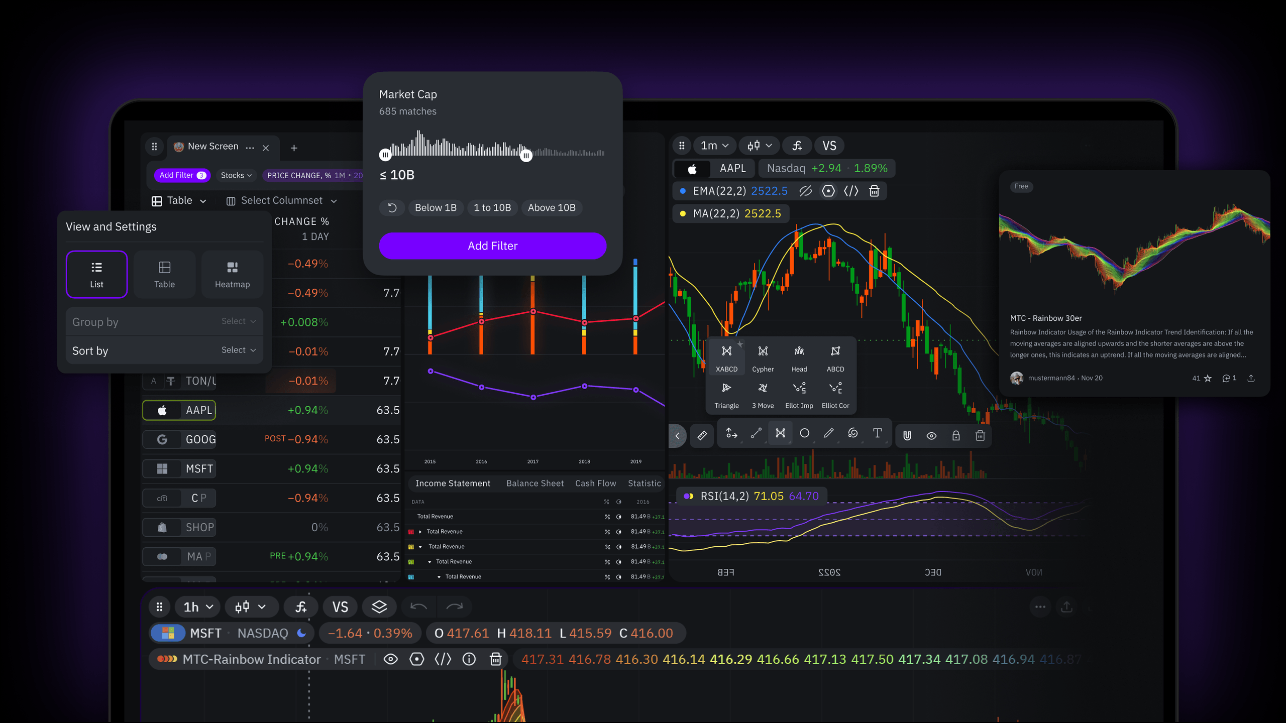This screenshot has height=723, width=1286.
Task: Switch to Cash Flow tab
Action: 595,483
